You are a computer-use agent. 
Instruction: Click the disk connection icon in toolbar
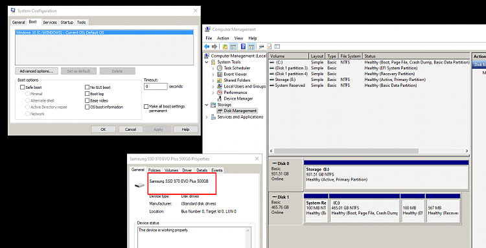[x=261, y=47]
